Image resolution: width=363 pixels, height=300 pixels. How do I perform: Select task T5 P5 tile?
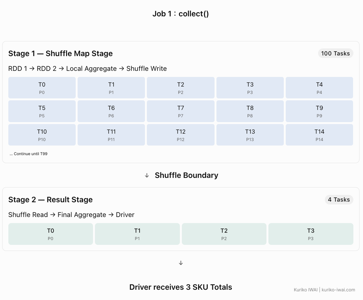tap(42, 111)
